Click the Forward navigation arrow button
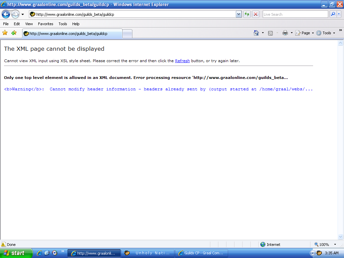 click(x=15, y=14)
